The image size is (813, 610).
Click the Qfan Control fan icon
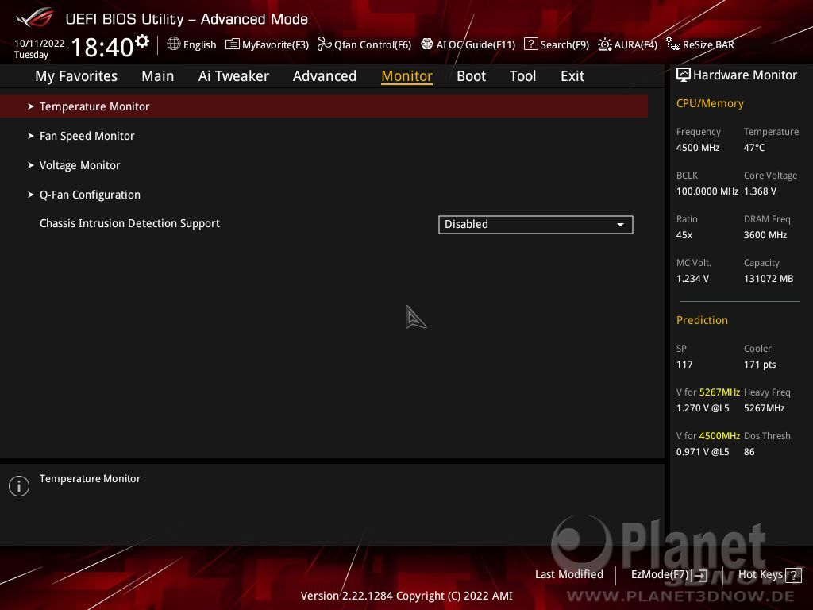coord(324,44)
